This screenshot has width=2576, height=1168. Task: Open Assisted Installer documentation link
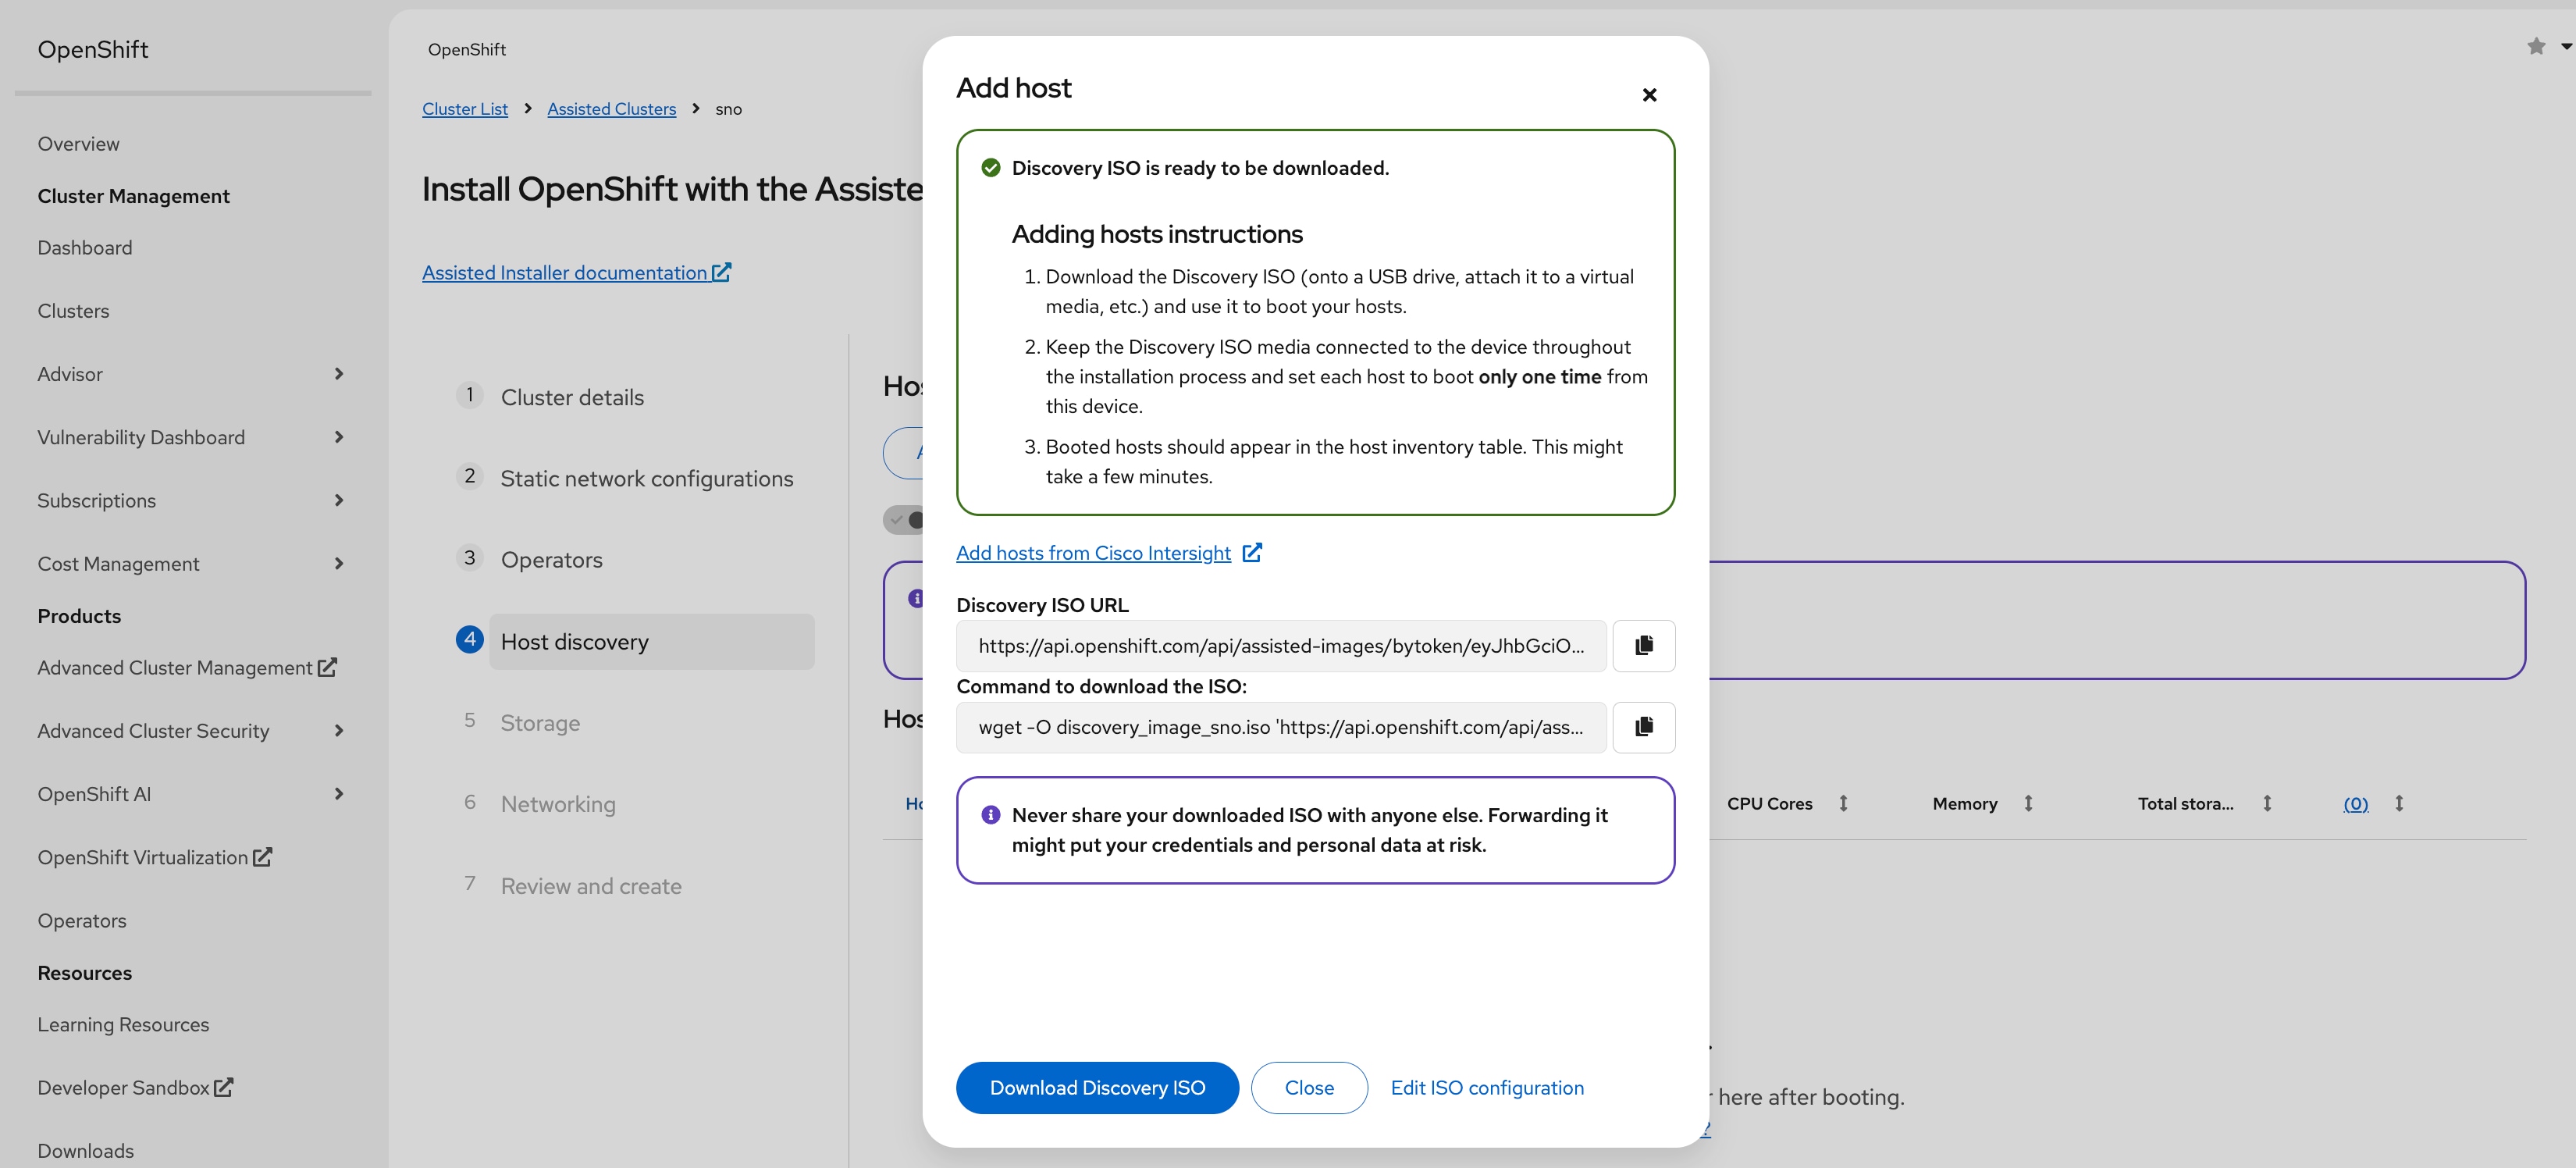click(564, 272)
